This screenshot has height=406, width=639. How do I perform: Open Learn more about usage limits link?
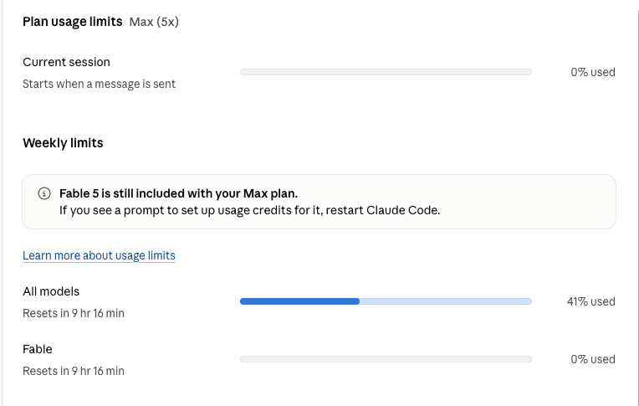tap(99, 255)
